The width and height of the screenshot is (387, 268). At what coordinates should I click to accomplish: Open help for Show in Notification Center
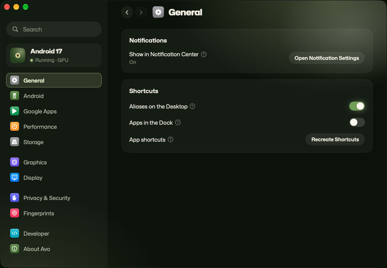[203, 54]
